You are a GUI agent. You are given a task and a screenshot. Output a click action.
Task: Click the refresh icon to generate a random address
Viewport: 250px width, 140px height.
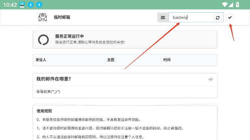[218, 18]
